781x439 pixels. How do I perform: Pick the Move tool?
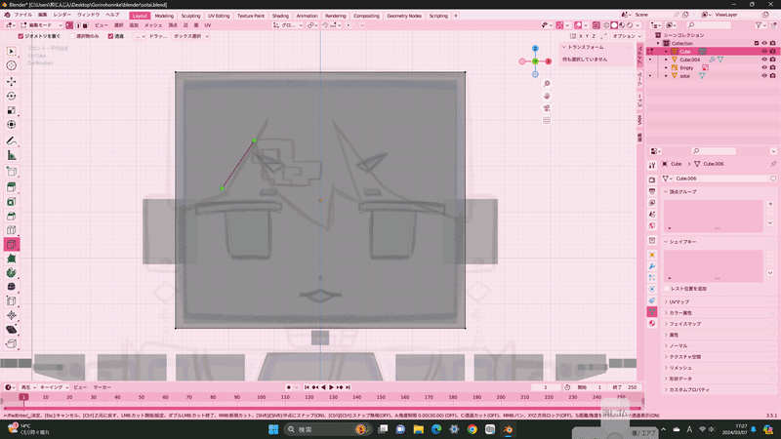coord(12,82)
